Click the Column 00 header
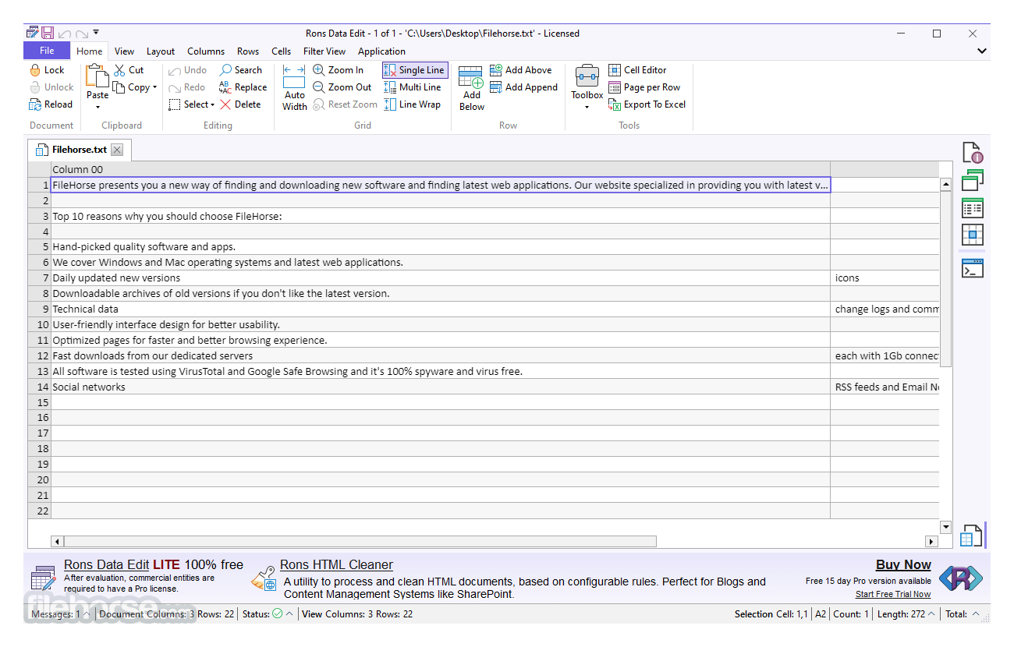 pos(441,169)
